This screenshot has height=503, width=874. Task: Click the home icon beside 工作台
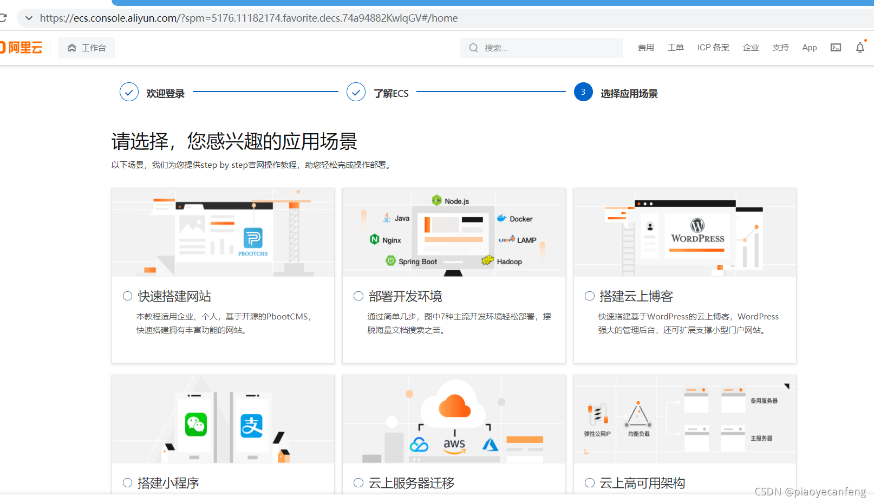click(72, 48)
